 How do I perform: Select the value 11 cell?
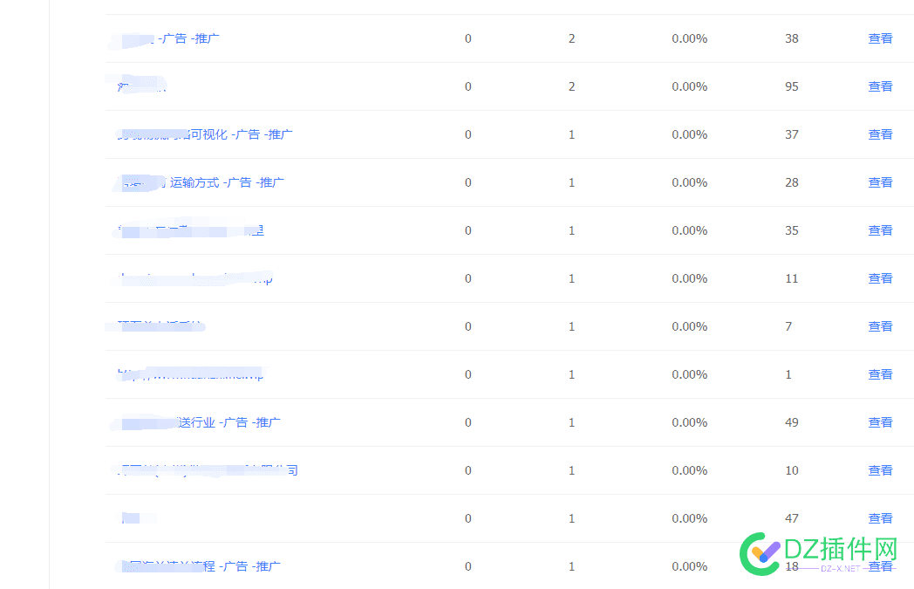tap(792, 278)
